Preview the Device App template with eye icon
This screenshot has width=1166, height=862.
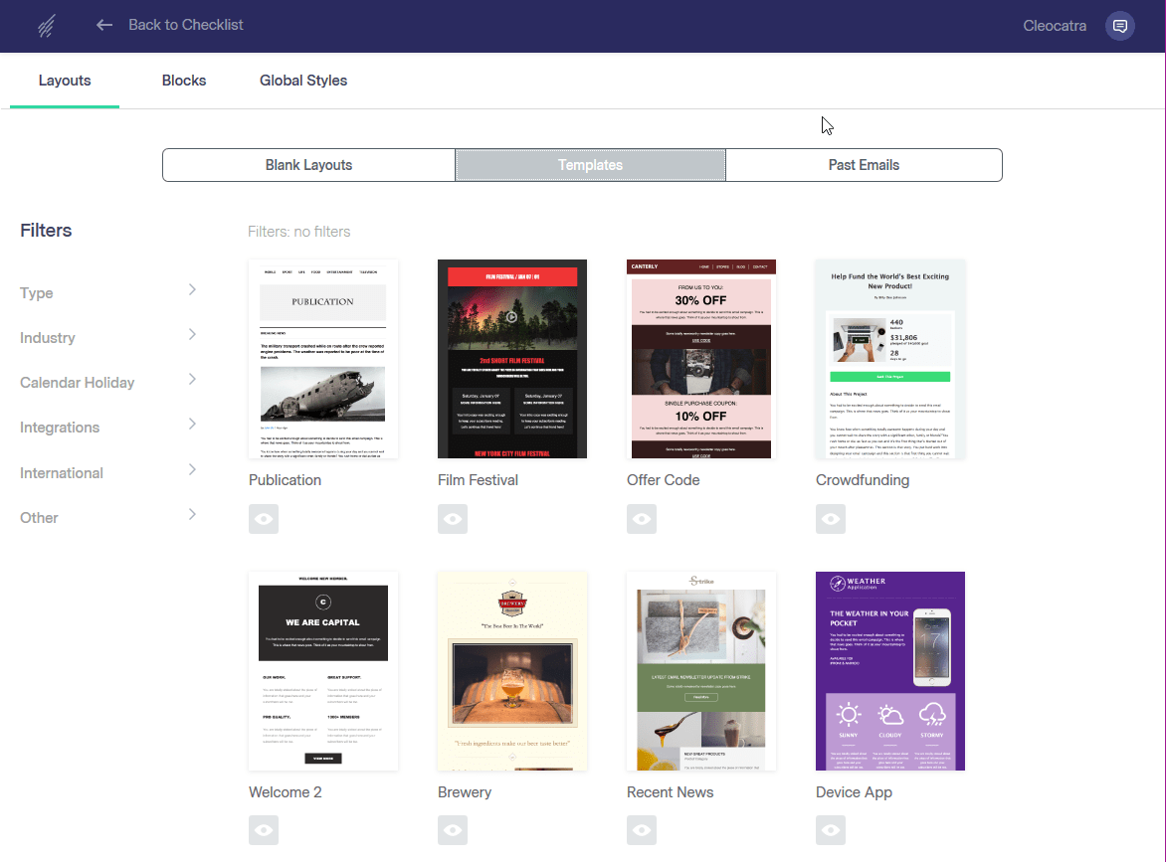point(830,830)
